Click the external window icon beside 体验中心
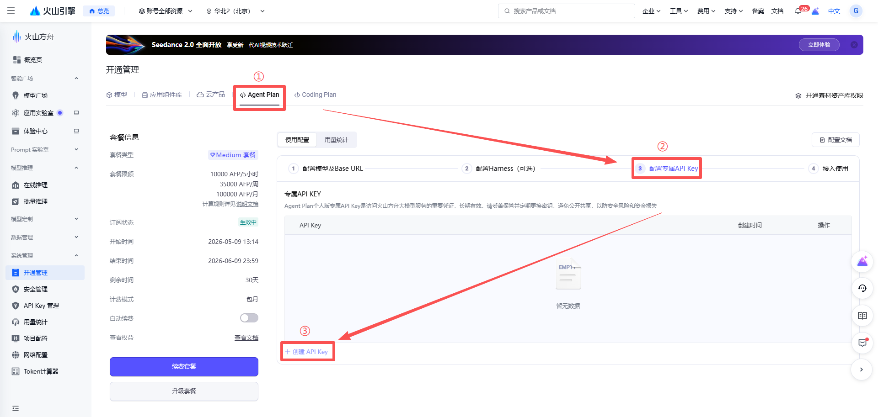This screenshot has height=417, width=878. [76, 131]
